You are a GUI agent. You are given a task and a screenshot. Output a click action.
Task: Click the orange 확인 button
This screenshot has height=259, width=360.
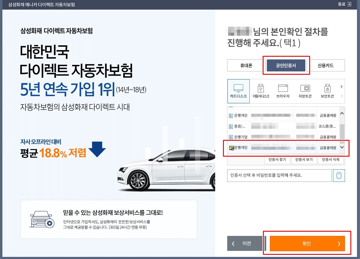point(307,243)
